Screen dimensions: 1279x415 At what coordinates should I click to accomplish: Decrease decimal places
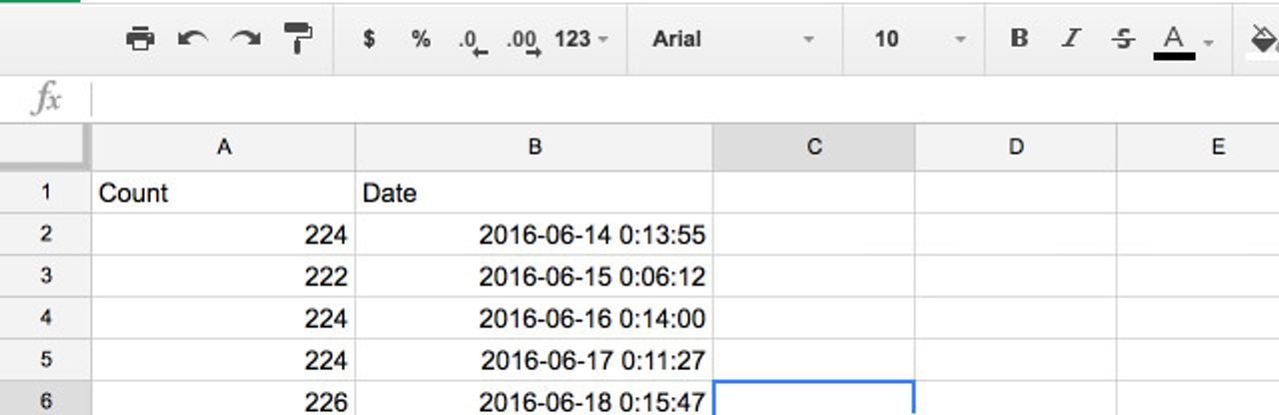tap(472, 41)
